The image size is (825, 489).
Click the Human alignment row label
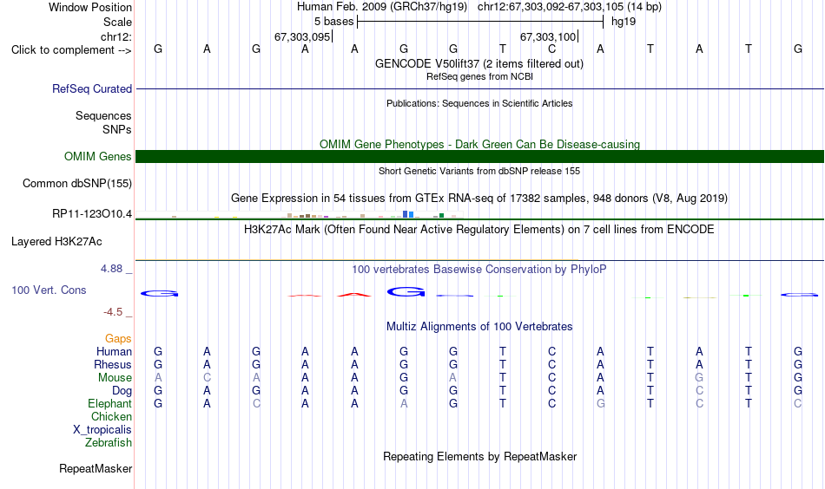(x=114, y=351)
